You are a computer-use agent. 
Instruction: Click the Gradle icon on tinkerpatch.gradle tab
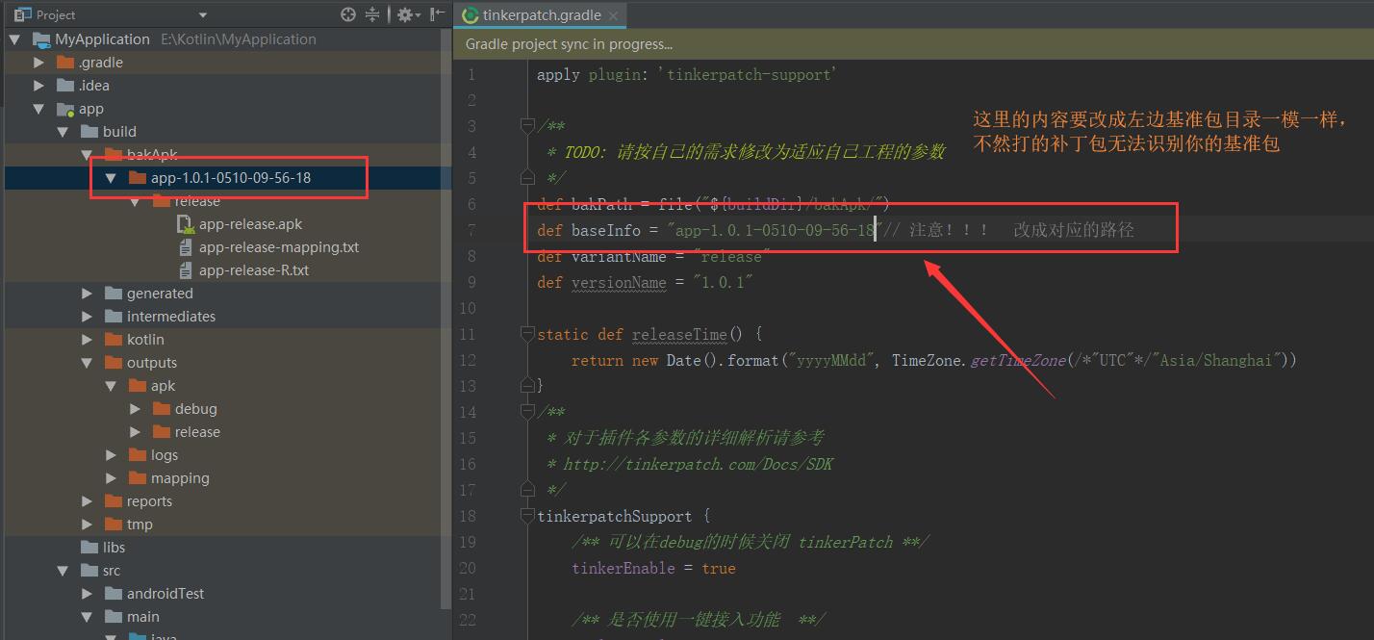tap(471, 15)
